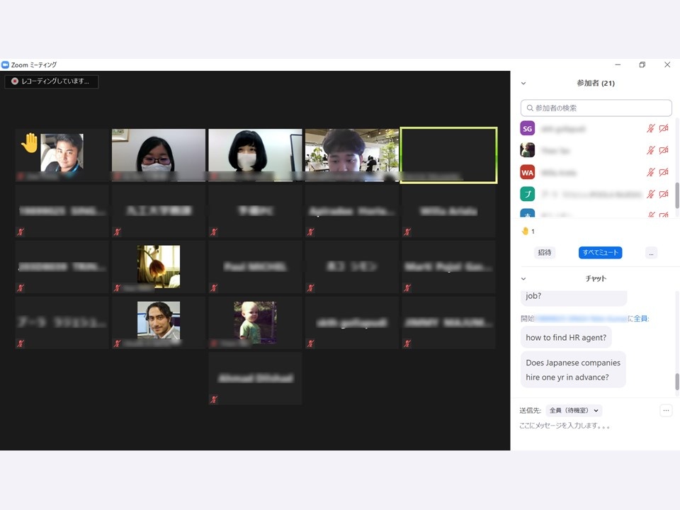680x510 pixels.
Task: Select video of woman wearing glasses and mask
Action: [158, 154]
